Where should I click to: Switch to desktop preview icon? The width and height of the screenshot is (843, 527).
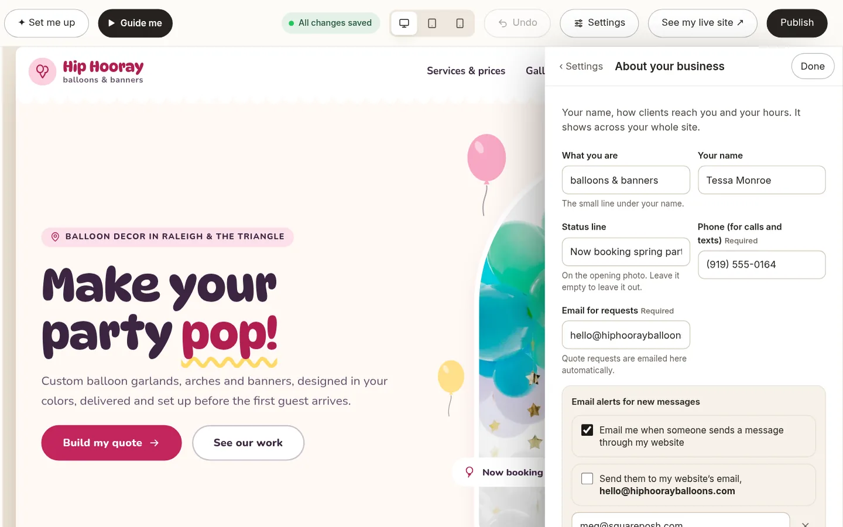[404, 23]
